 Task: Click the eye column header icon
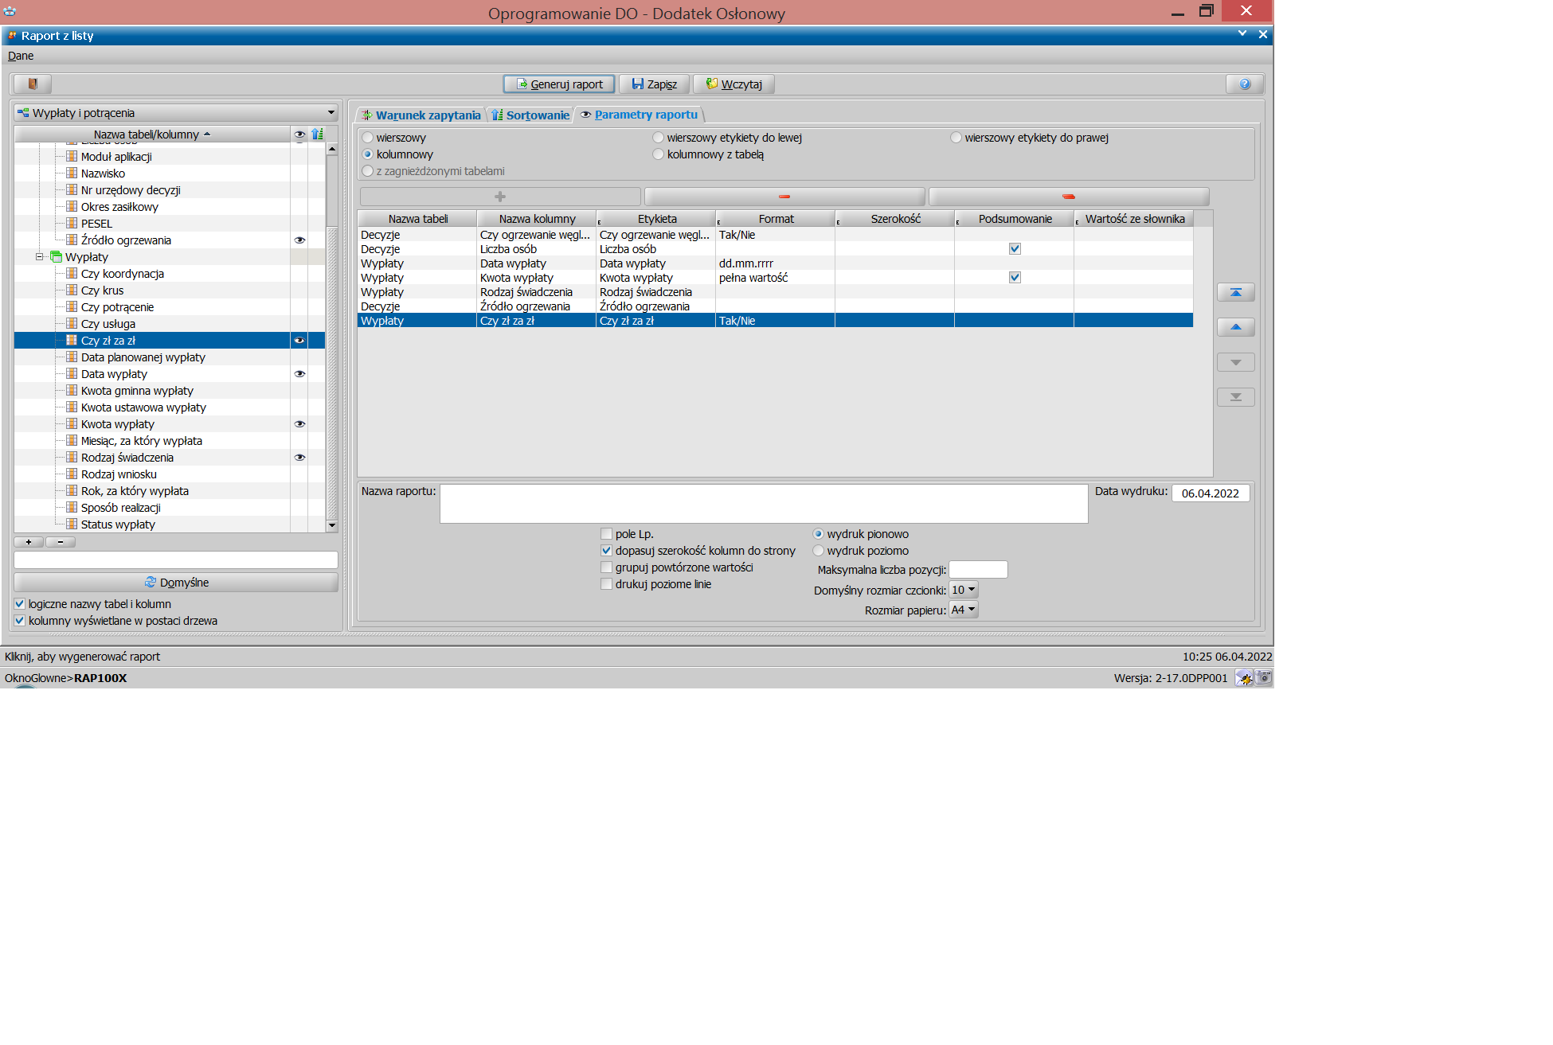coord(299,135)
